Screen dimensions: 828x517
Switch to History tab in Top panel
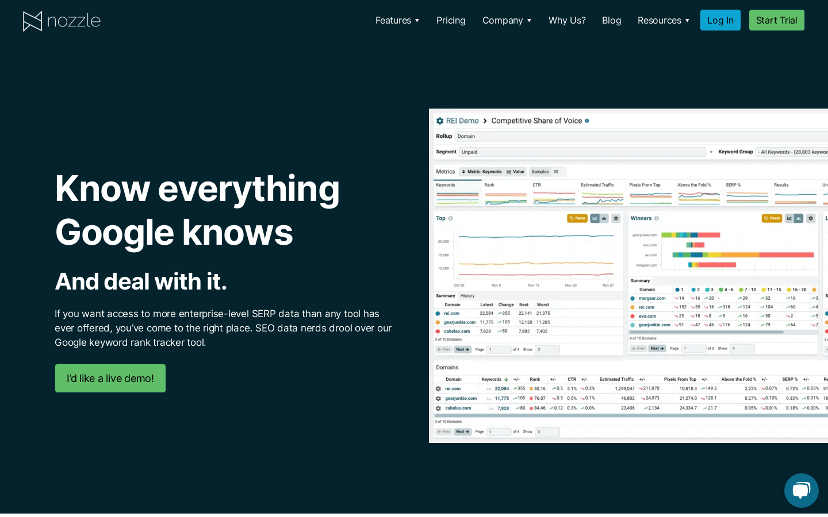click(467, 296)
